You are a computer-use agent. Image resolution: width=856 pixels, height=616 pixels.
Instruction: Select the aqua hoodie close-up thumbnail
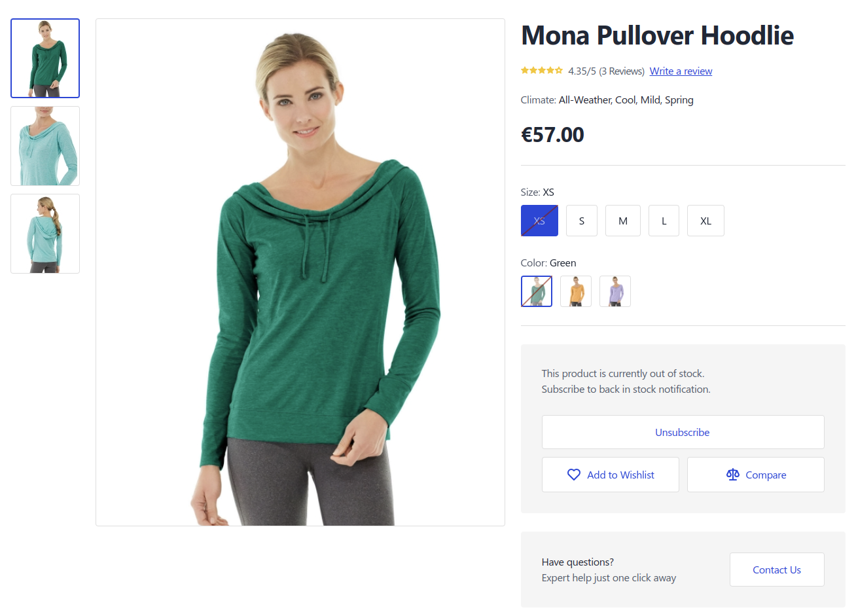coord(45,146)
